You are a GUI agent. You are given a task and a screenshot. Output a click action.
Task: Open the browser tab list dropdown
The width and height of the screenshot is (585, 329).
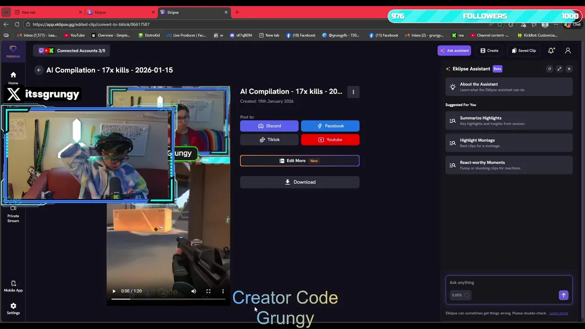(6, 12)
